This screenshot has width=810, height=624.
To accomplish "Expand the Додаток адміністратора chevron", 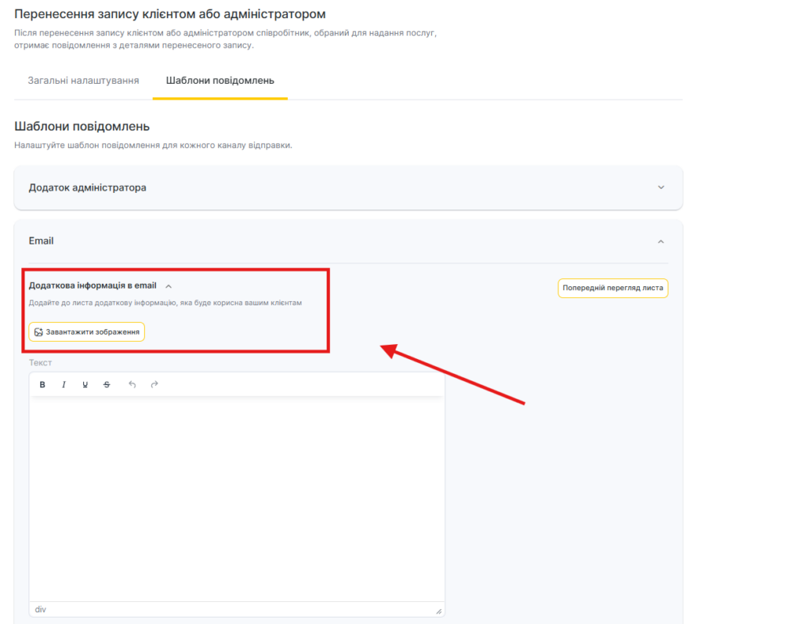I will [661, 187].
